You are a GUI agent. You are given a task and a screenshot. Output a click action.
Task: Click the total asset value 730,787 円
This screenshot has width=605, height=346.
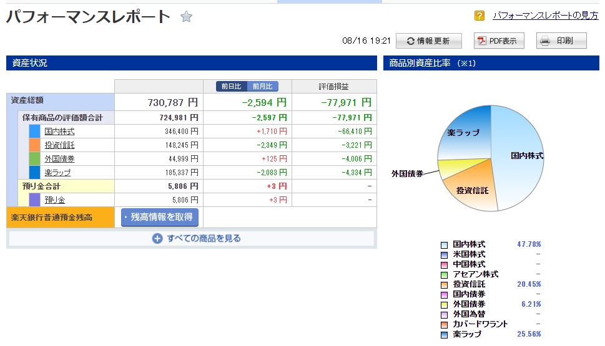(172, 102)
